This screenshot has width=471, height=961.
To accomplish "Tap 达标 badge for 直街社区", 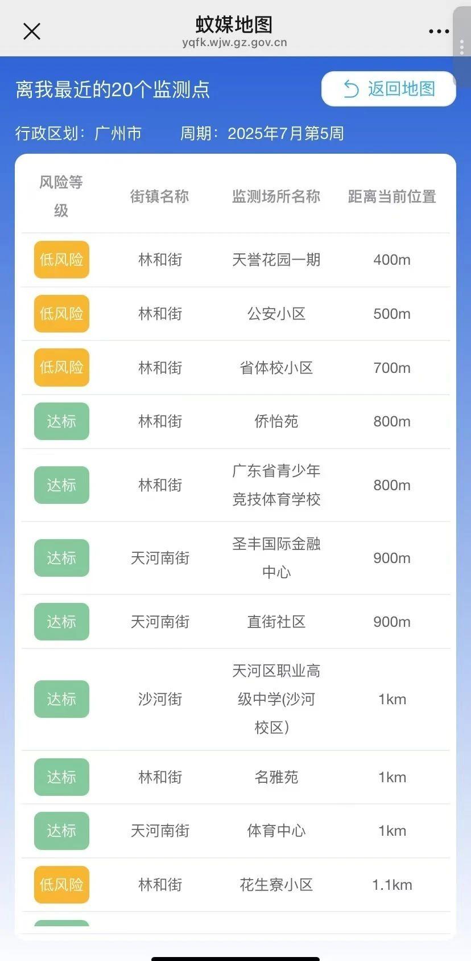I will tap(61, 622).
